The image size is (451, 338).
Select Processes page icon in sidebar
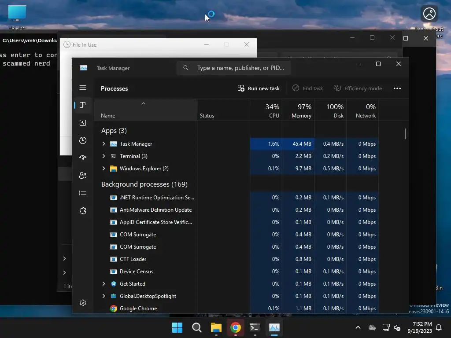point(83,105)
